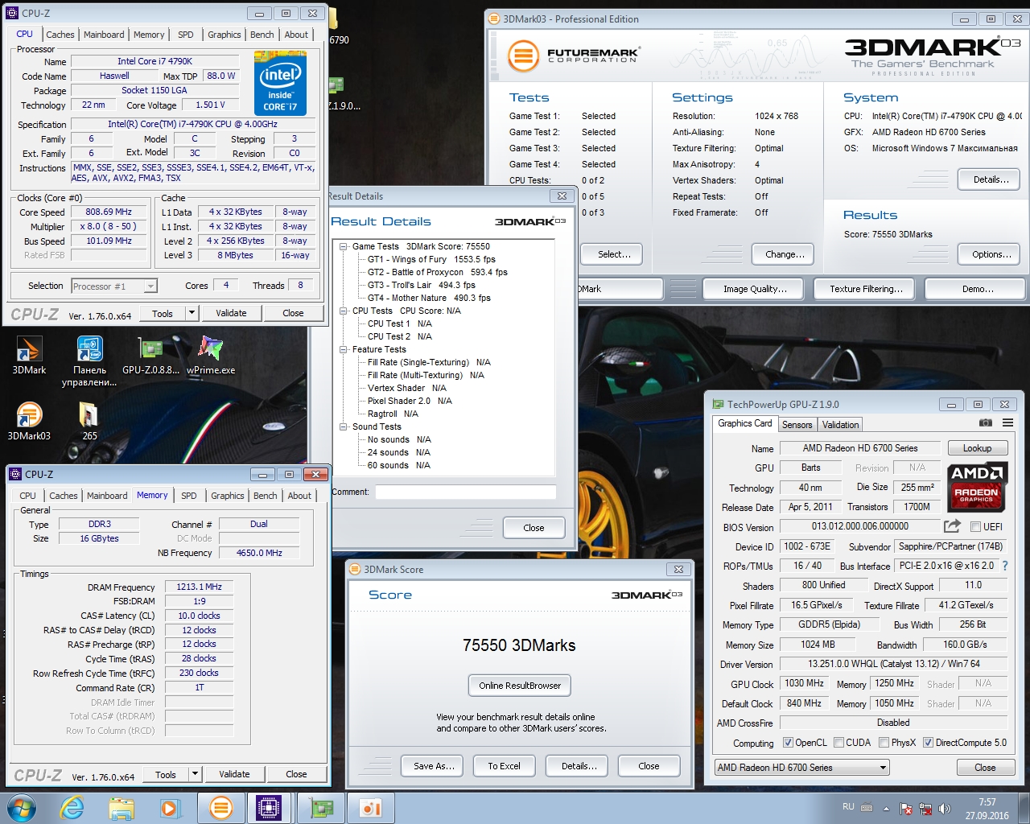Viewport: 1030px width, 824px height.
Task: Show hidden tray icons arrow
Action: tap(886, 809)
